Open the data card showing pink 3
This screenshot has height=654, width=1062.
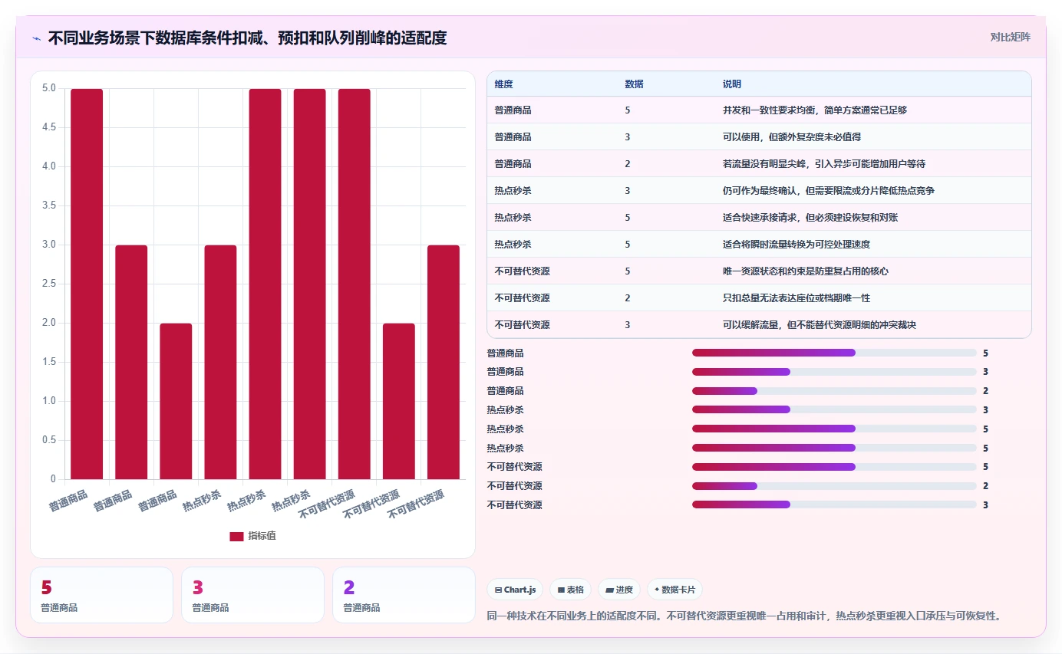(252, 595)
